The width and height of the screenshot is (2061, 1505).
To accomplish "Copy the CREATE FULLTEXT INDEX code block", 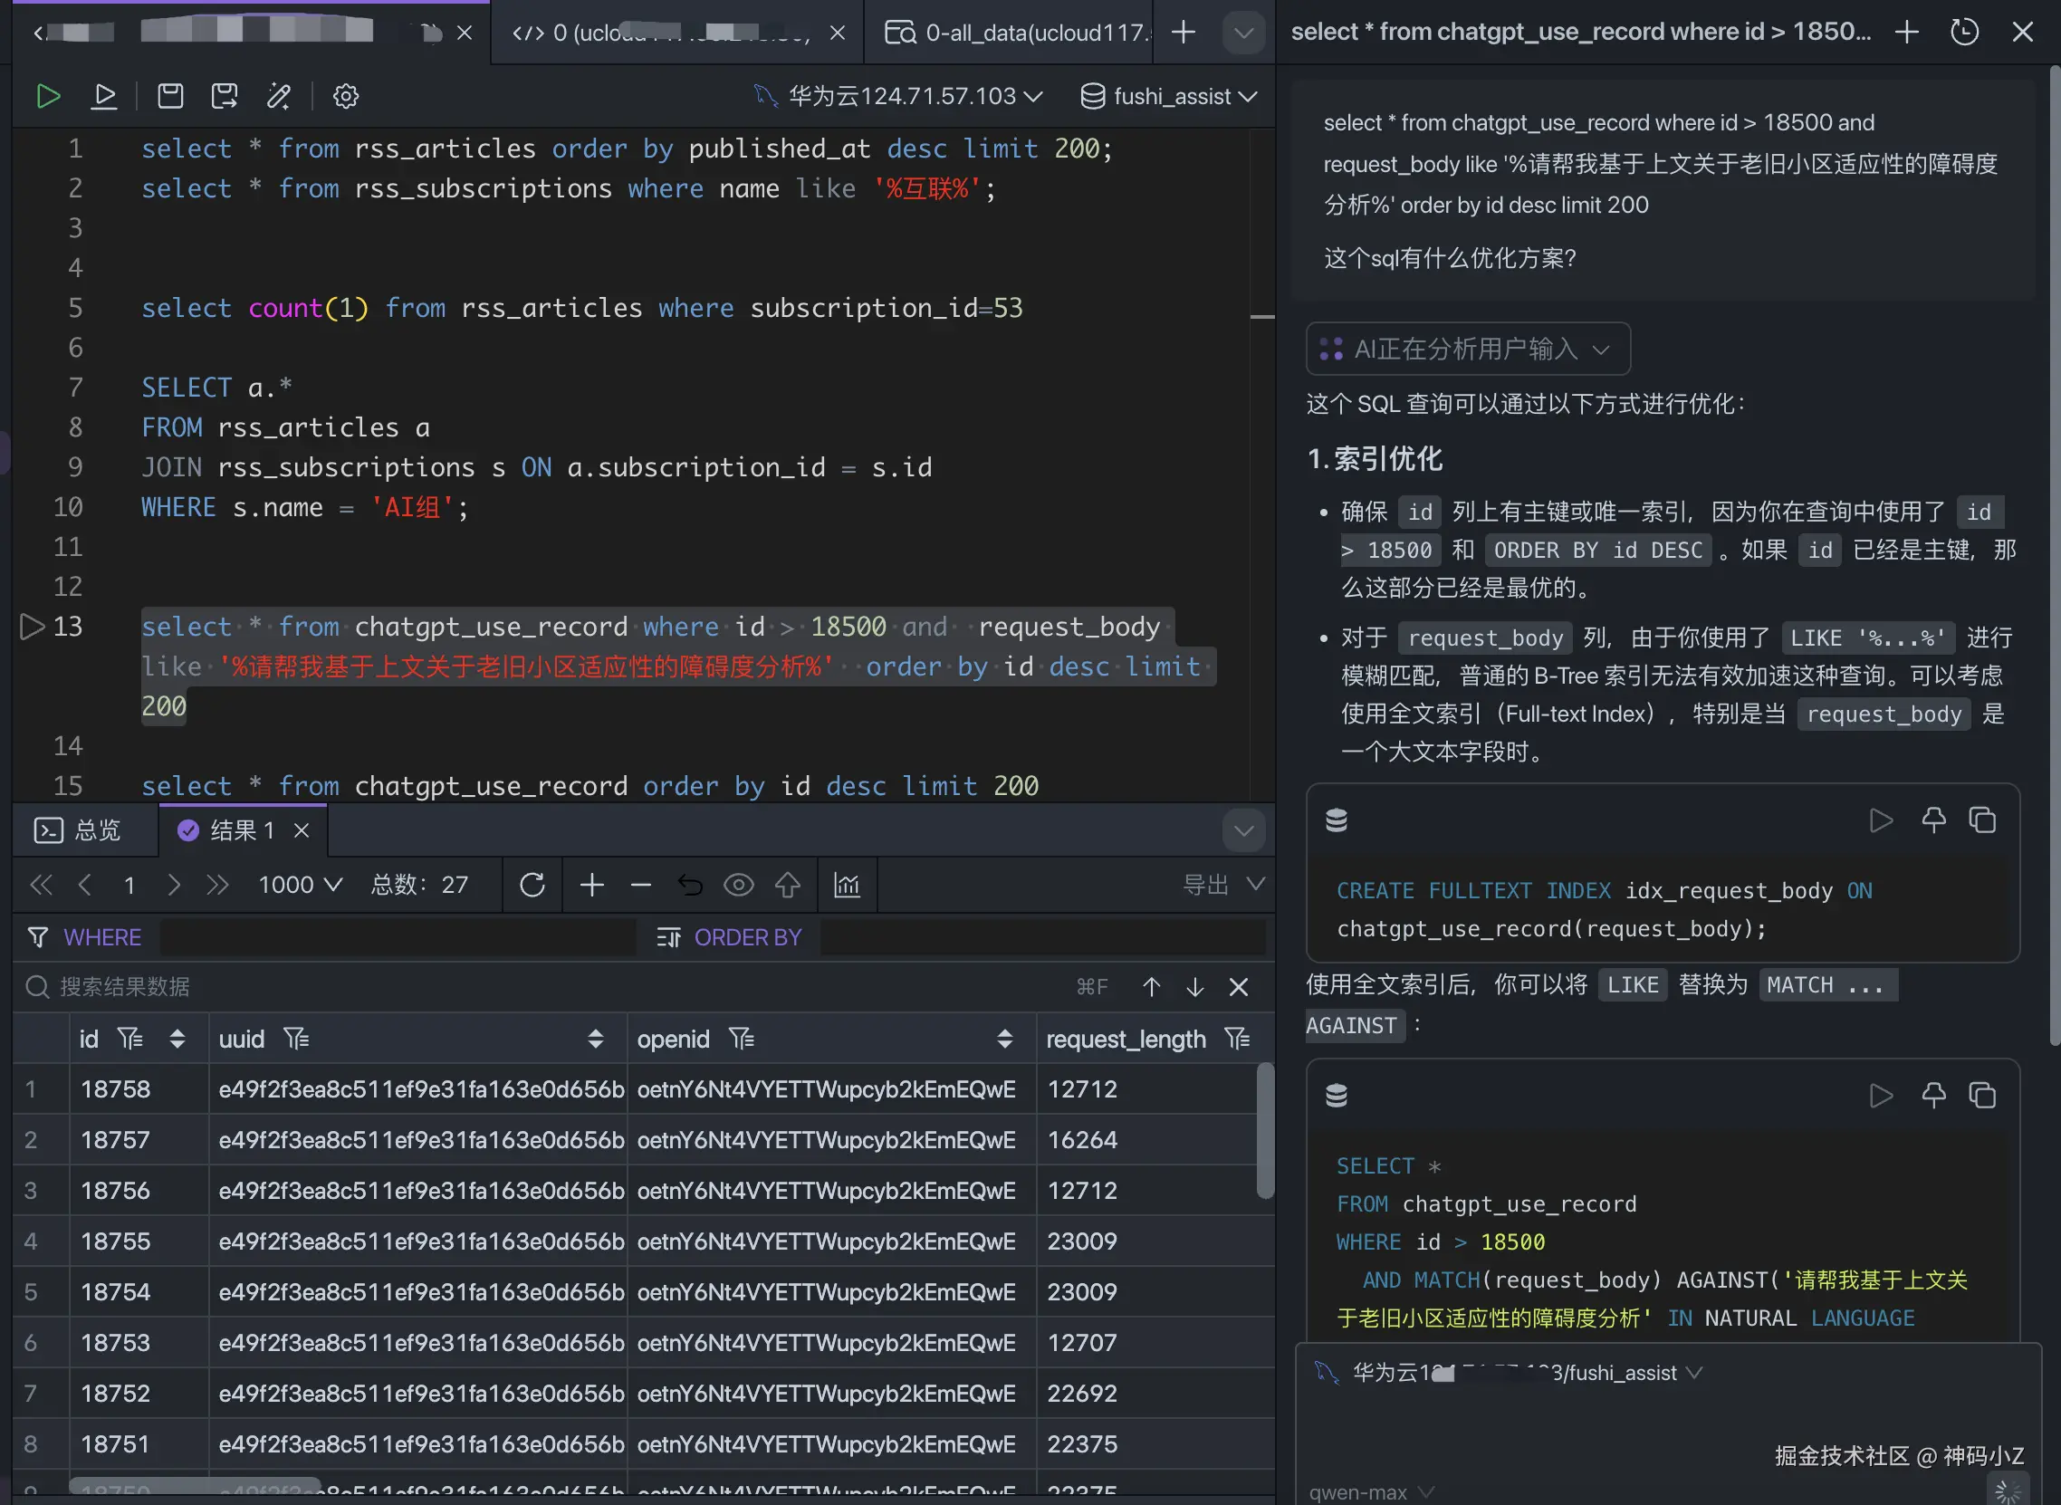I will (1981, 820).
